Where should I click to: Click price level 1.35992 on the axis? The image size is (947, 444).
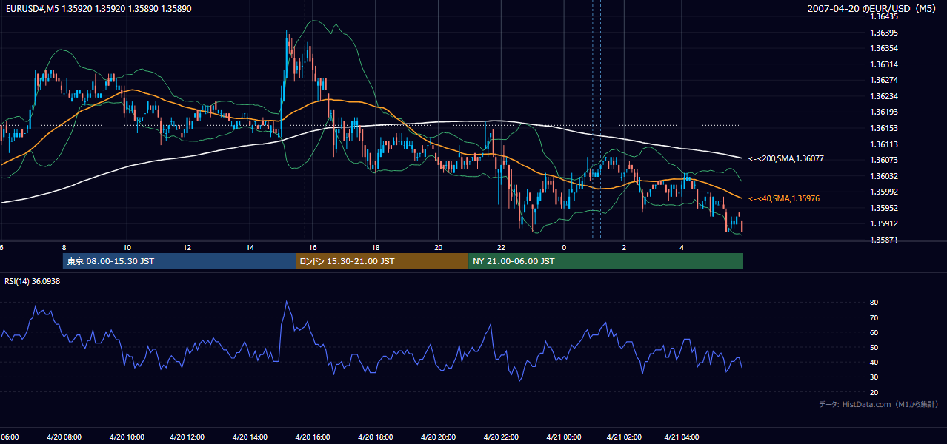(885, 192)
